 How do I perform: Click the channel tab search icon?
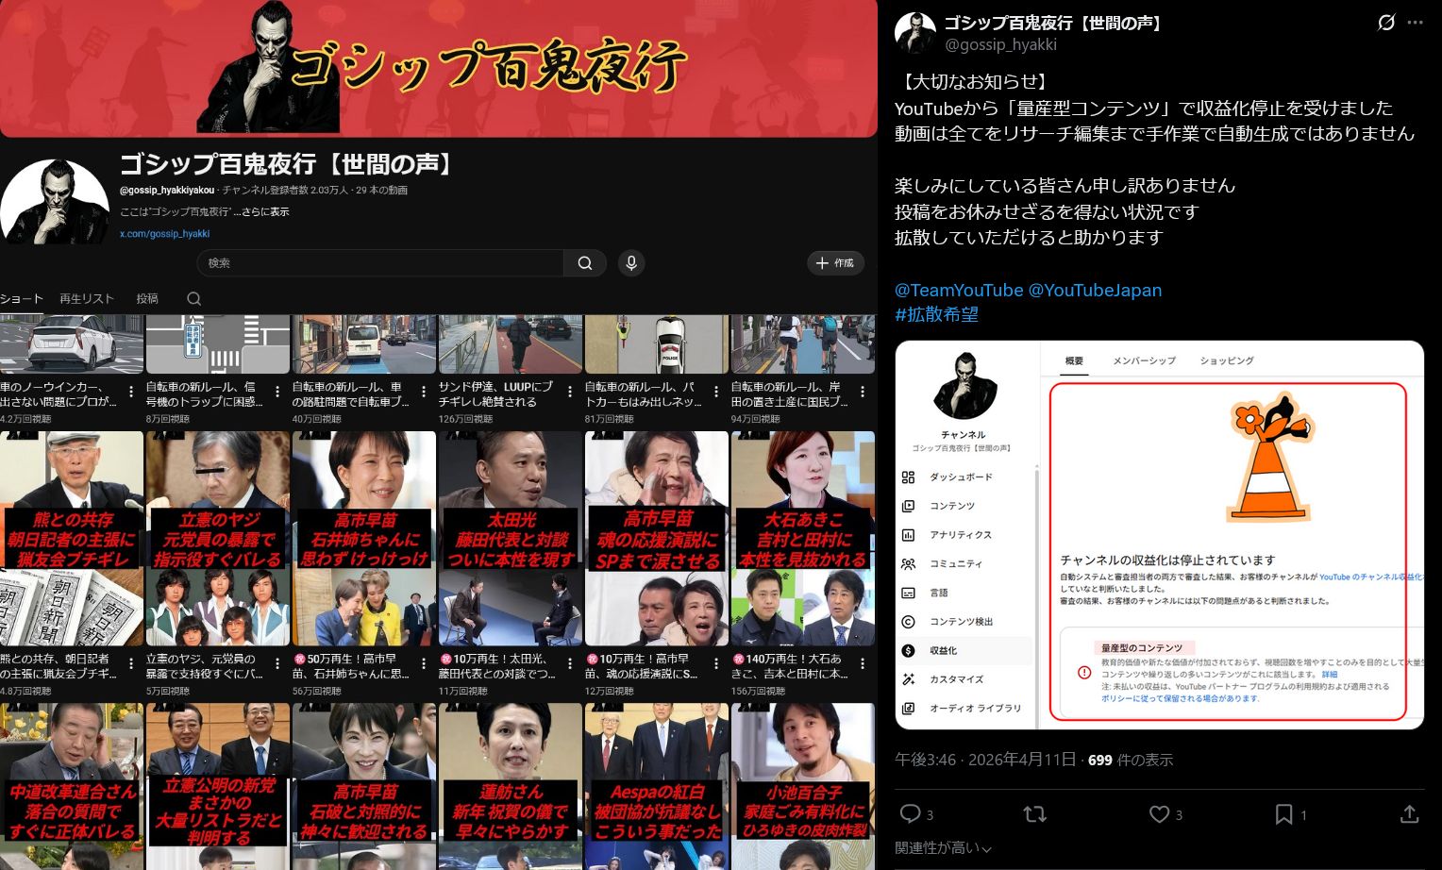pyautogui.click(x=194, y=299)
